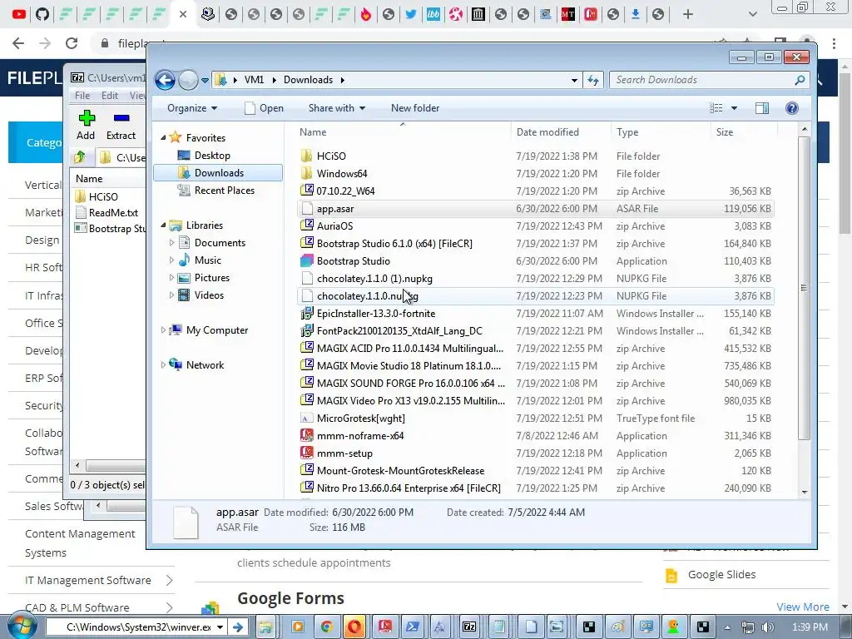The width and height of the screenshot is (852, 639).
Task: Expand the Videos library node
Action: [171, 295]
